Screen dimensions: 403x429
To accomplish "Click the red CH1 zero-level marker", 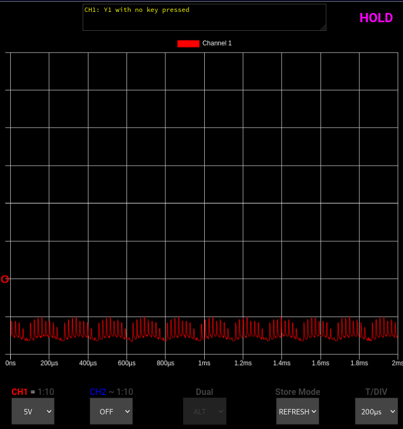I will pos(5,279).
